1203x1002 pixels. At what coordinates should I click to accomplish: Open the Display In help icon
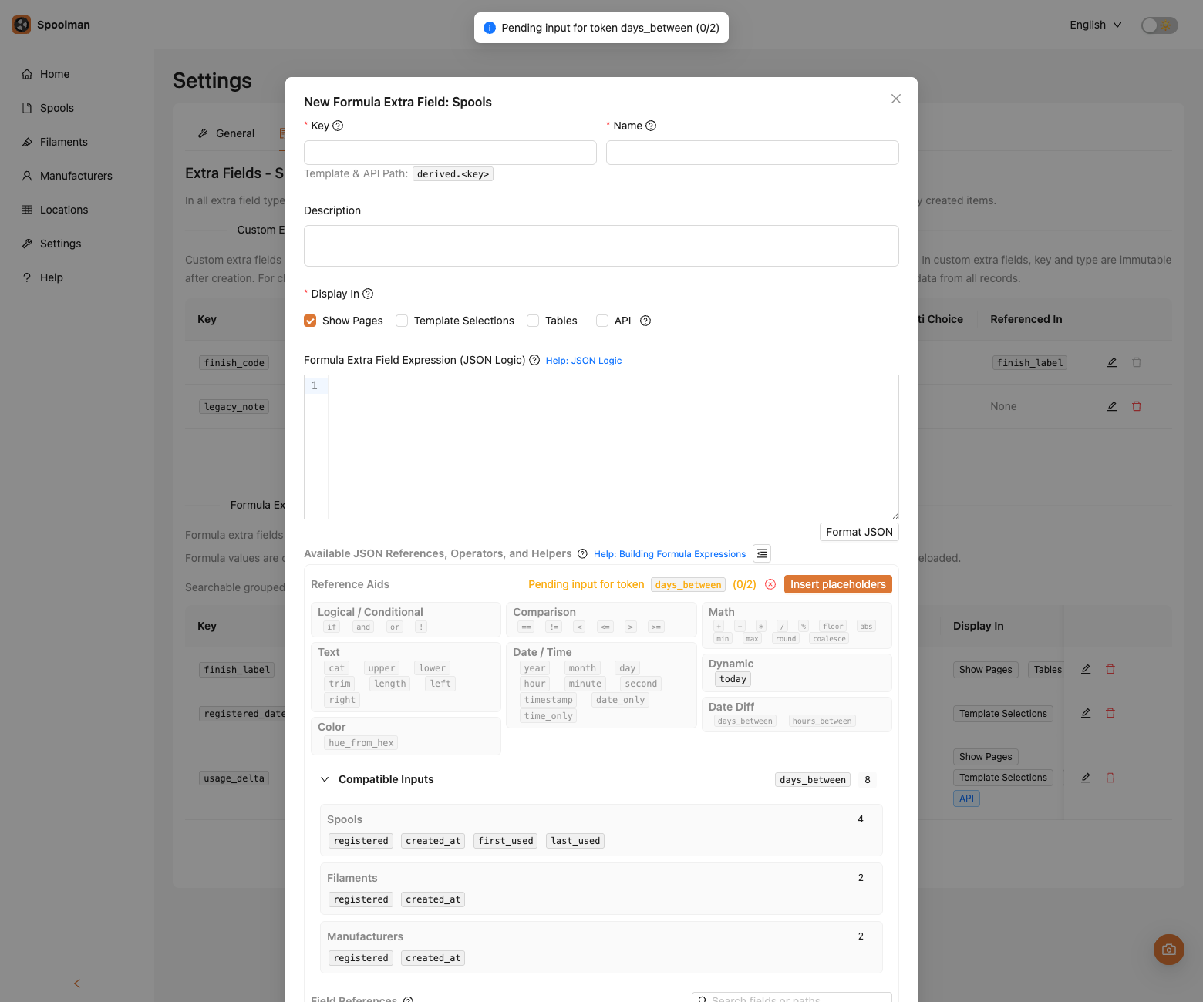368,294
